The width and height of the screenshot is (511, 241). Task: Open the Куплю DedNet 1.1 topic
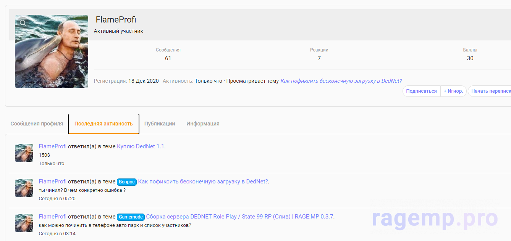(141, 146)
